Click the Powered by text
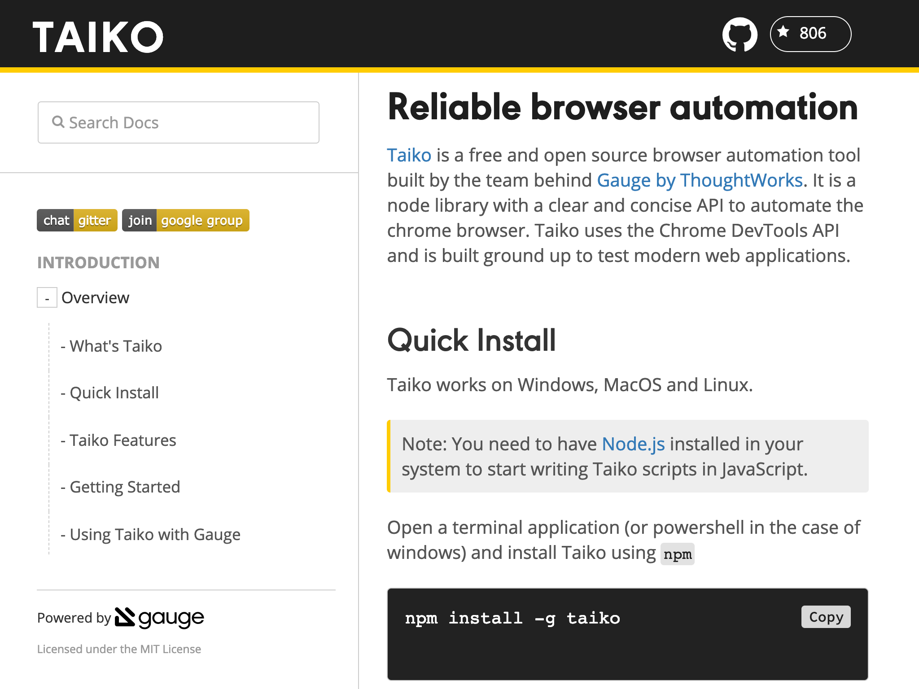This screenshot has width=919, height=689. (x=74, y=618)
